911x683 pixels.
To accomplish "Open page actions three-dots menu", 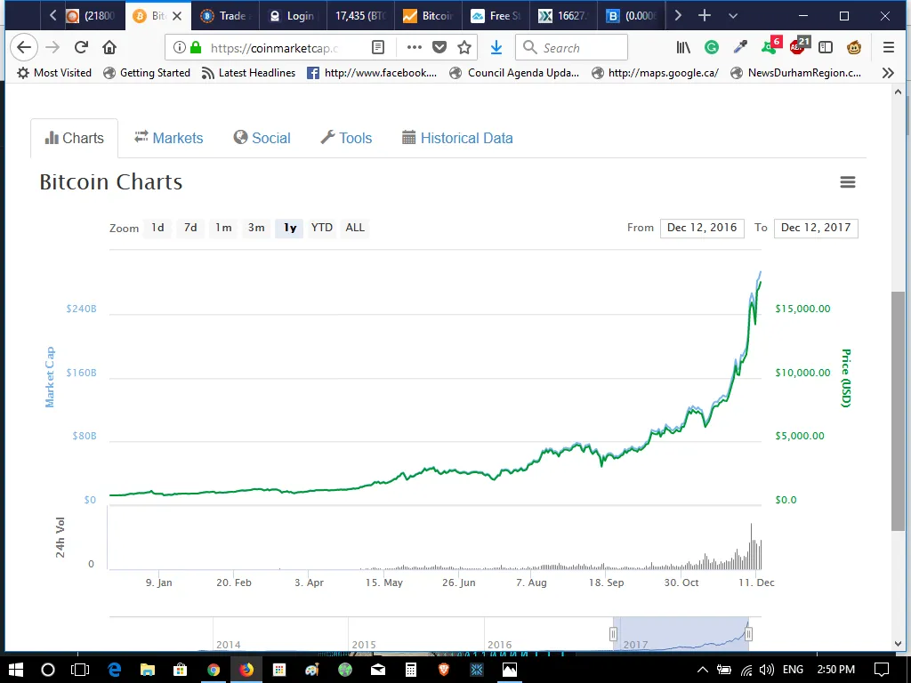I will pyautogui.click(x=415, y=48).
